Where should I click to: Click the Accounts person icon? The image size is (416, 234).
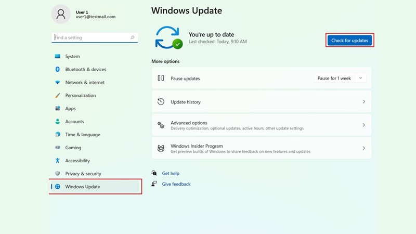tap(58, 122)
